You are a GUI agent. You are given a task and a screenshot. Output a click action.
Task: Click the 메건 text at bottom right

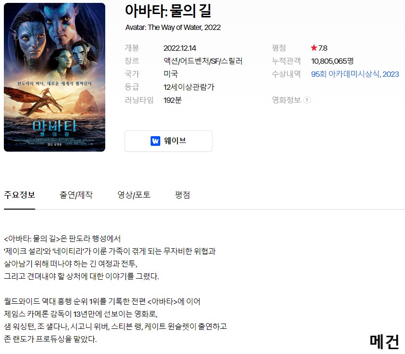coord(384,341)
